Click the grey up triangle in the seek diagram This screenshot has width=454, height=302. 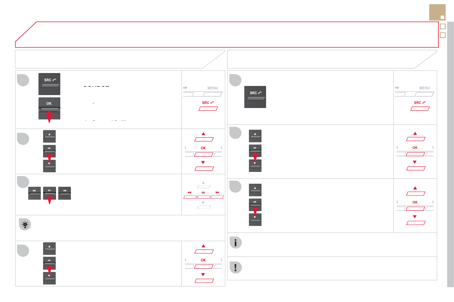[203, 183]
